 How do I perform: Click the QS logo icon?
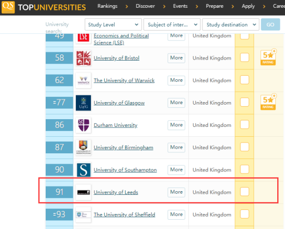[8, 7]
